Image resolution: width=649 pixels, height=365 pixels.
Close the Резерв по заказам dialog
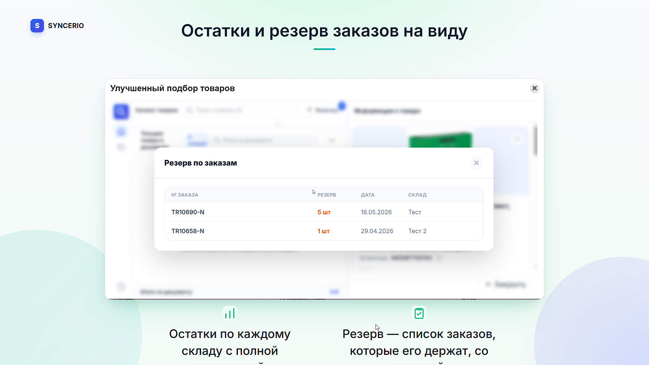click(x=476, y=163)
